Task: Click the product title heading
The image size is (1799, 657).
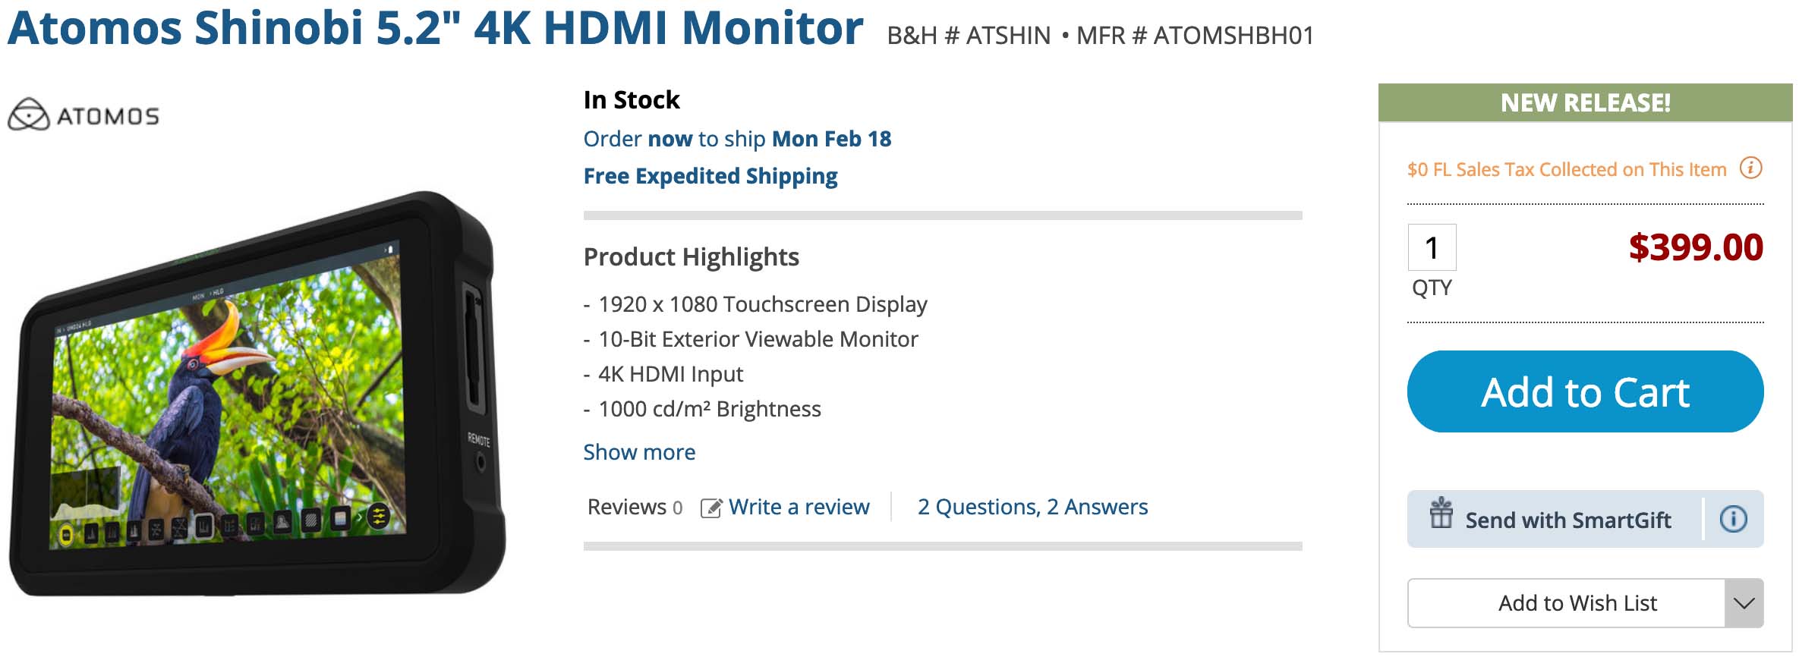Action: pyautogui.click(x=435, y=29)
